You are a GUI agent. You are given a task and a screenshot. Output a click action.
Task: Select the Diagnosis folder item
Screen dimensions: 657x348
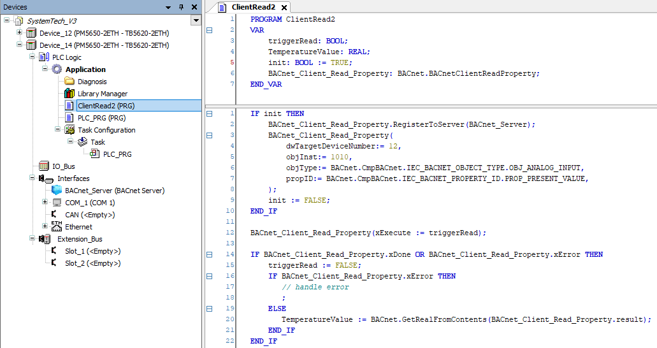(92, 82)
